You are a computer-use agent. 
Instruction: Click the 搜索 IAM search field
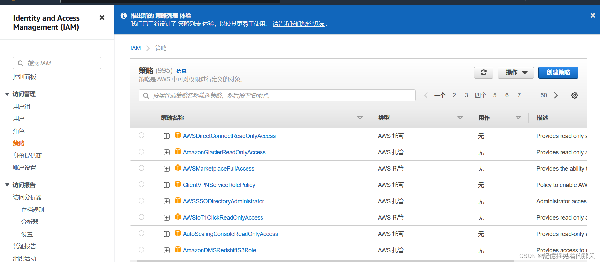(57, 63)
